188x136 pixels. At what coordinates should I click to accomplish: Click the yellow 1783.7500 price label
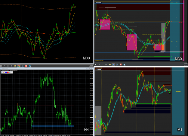click(178, 91)
